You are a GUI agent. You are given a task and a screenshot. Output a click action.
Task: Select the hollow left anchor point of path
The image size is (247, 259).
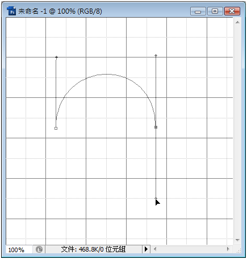tap(56, 129)
